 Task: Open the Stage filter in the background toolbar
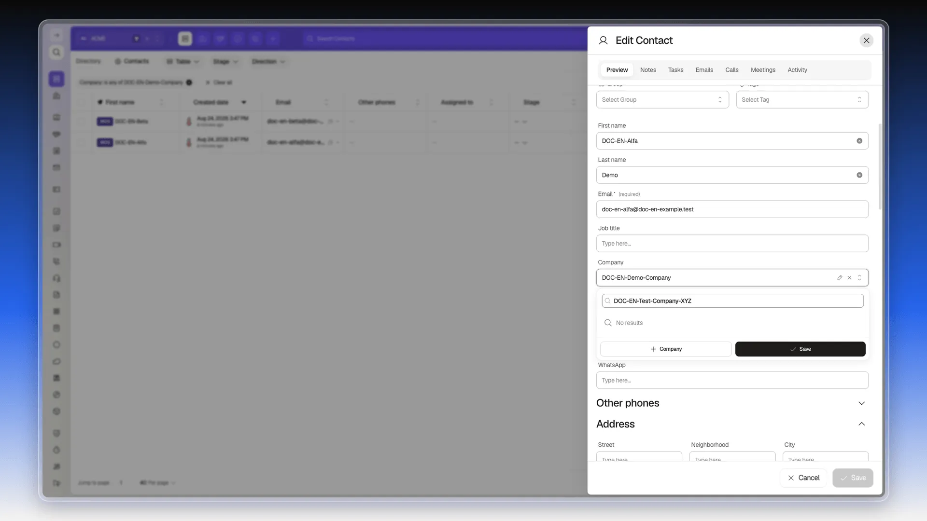point(225,62)
